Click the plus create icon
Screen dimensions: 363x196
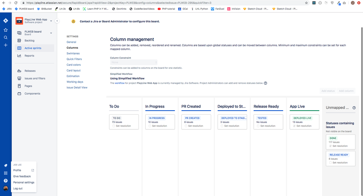click(5, 45)
